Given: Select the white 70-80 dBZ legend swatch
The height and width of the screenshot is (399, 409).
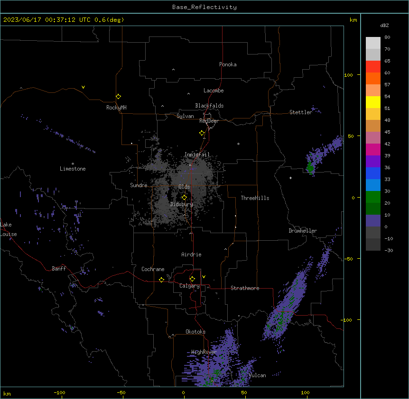Looking at the screenshot, I should 373,43.
